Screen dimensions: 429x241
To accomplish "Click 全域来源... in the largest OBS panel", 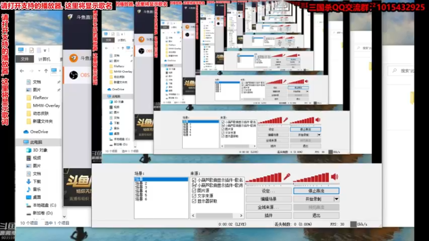I will (x=269, y=207).
